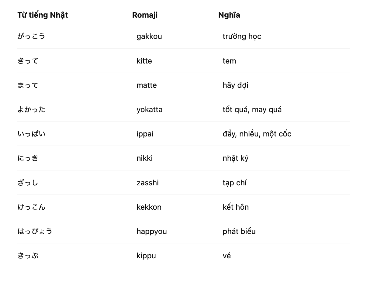
Task: Select the romaji happyou
Action: click(x=152, y=232)
